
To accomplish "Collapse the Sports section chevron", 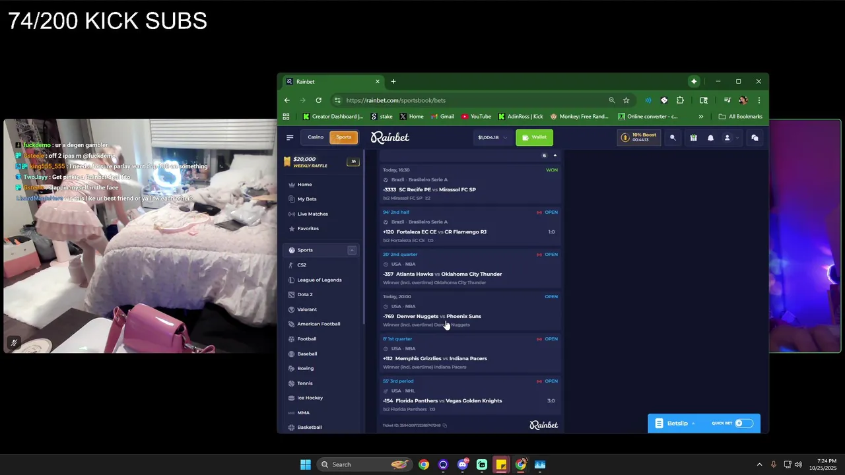I will [x=352, y=250].
